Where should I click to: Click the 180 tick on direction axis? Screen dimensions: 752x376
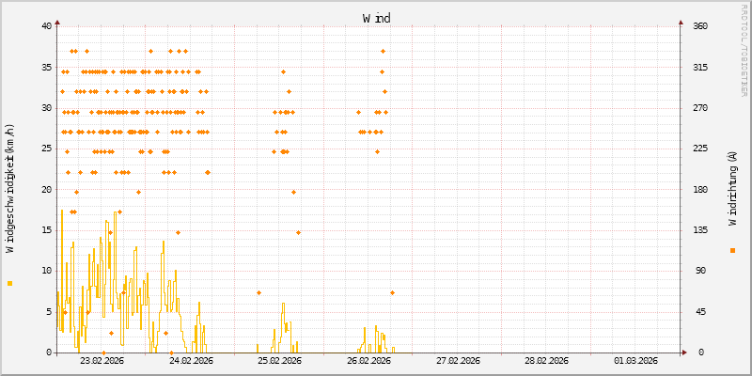pos(699,189)
